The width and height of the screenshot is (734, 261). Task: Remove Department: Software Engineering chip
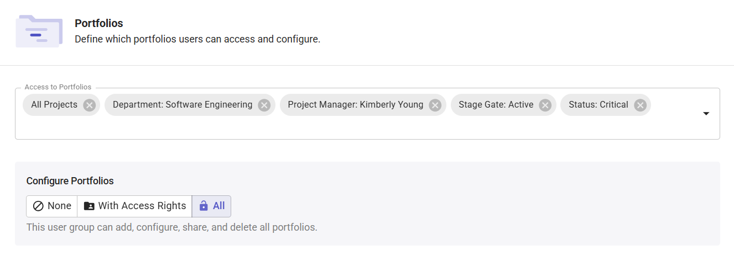(264, 105)
